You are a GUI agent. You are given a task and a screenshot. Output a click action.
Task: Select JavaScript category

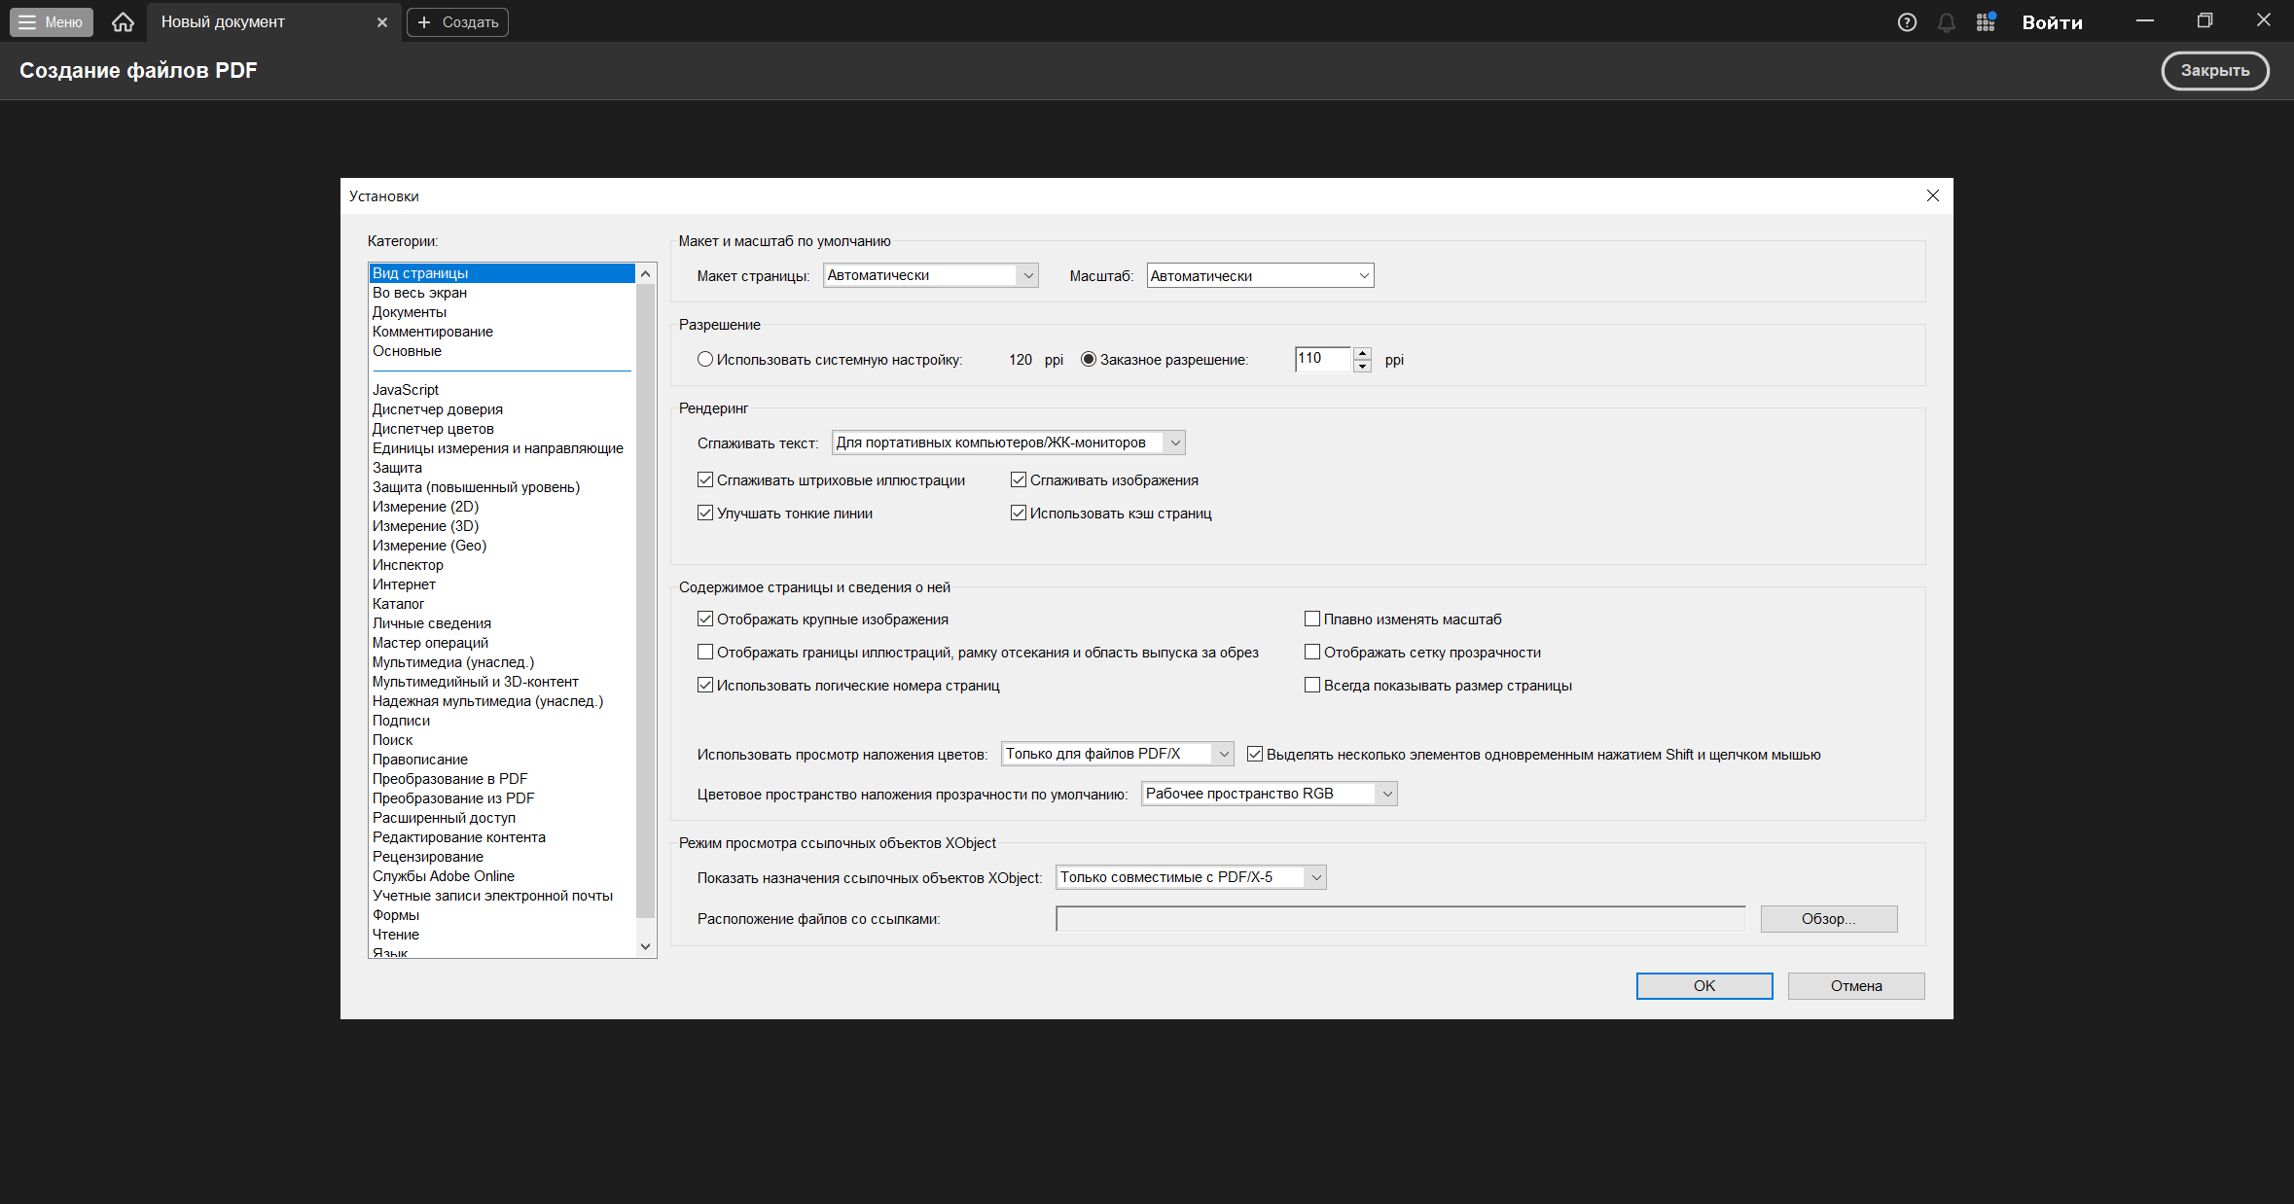[x=502, y=390]
